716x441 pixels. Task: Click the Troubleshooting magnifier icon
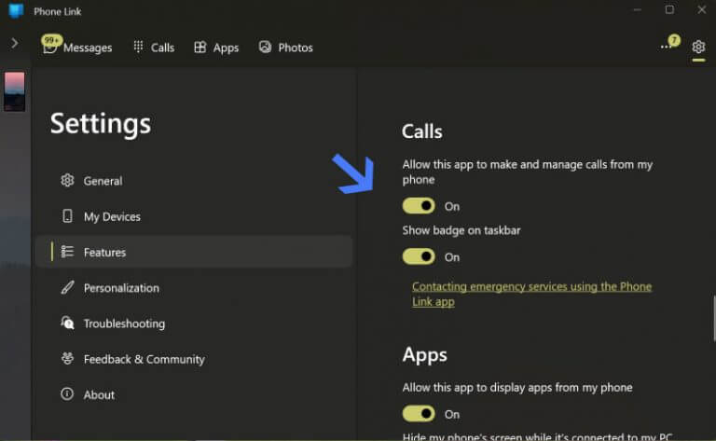click(67, 323)
